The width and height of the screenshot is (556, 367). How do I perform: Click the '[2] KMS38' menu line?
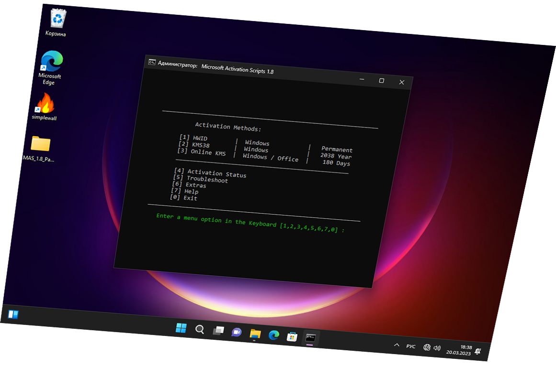194,144
